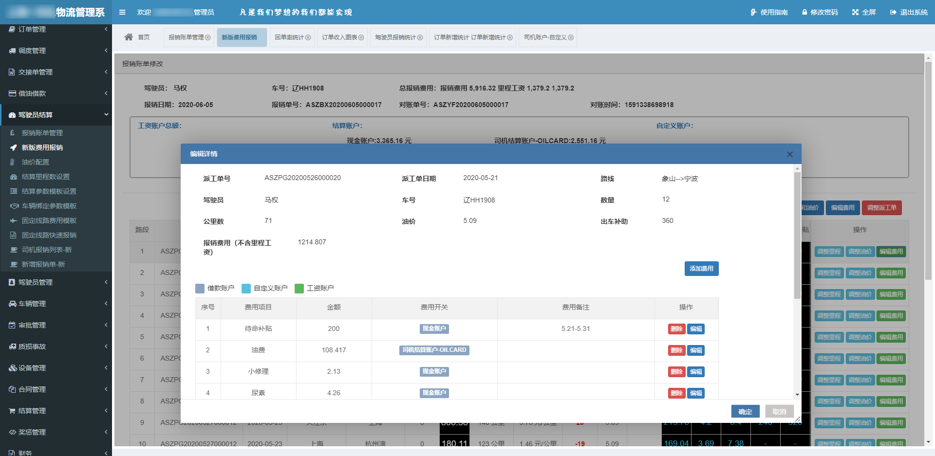Close the 订单收入图表 tab via its x icon
Screen dimensions: 935x456
point(361,37)
